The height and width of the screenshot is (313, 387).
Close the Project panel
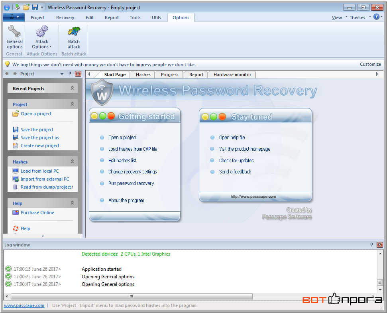(x=78, y=73)
